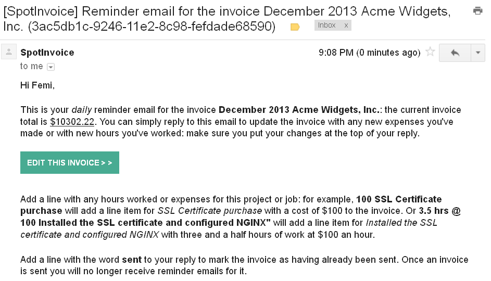Click the 9:08 PM timestamp
491x281 pixels.
[369, 53]
